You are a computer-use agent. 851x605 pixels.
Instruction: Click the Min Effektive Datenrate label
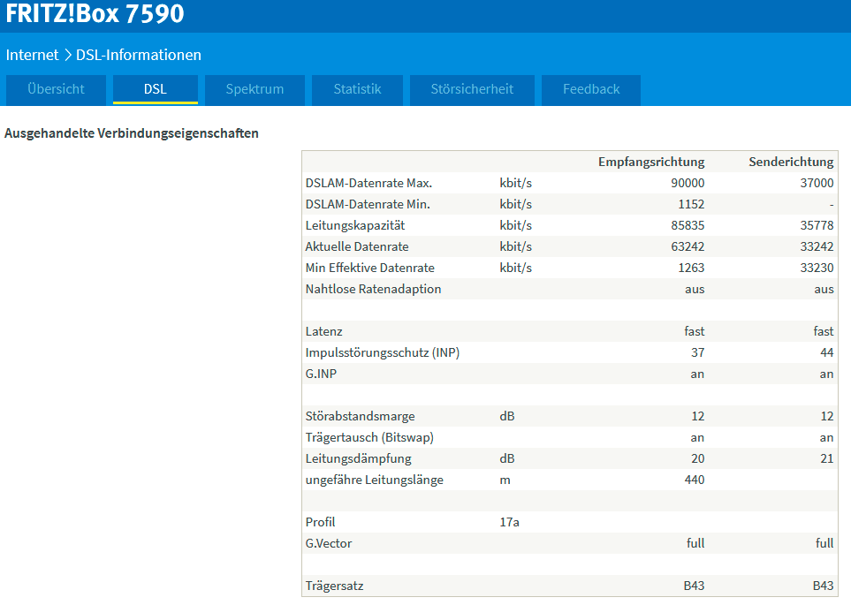click(369, 268)
